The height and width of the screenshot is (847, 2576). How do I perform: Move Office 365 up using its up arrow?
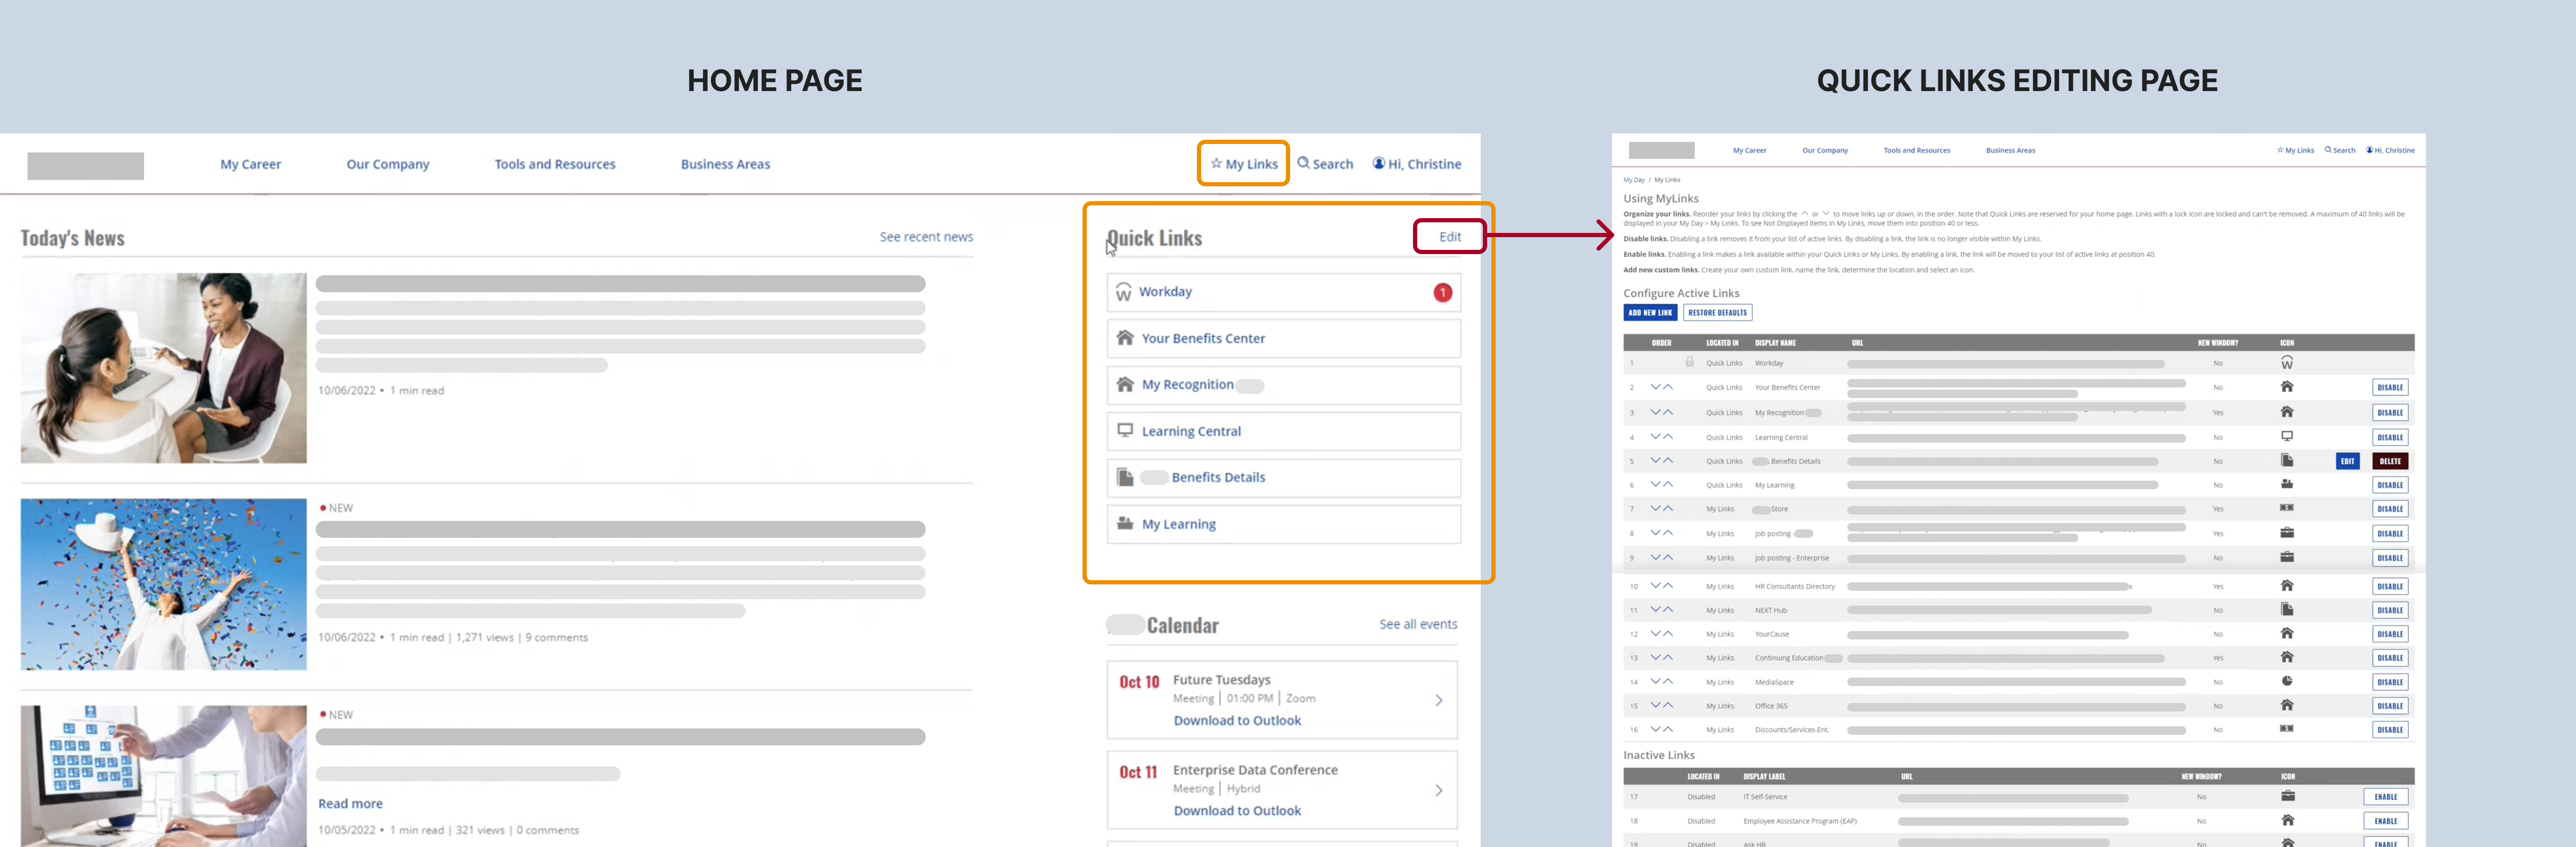tap(1668, 705)
